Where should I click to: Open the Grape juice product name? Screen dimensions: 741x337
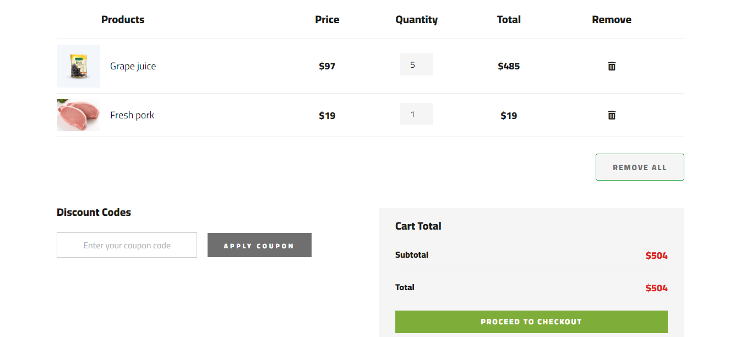[133, 66]
